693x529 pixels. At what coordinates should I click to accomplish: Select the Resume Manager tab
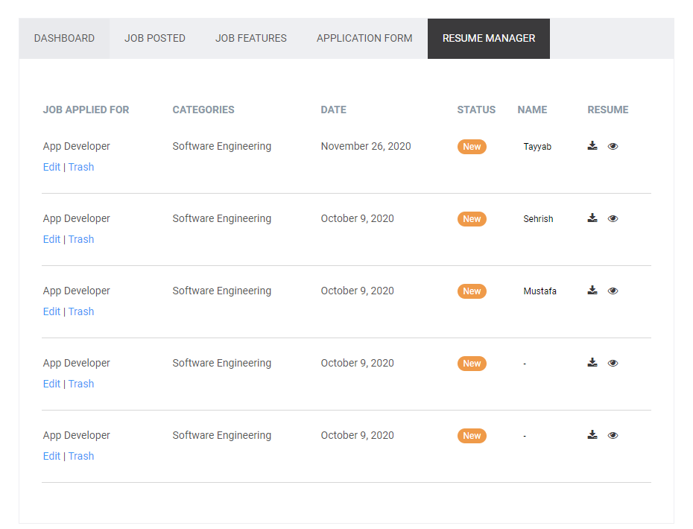point(489,38)
